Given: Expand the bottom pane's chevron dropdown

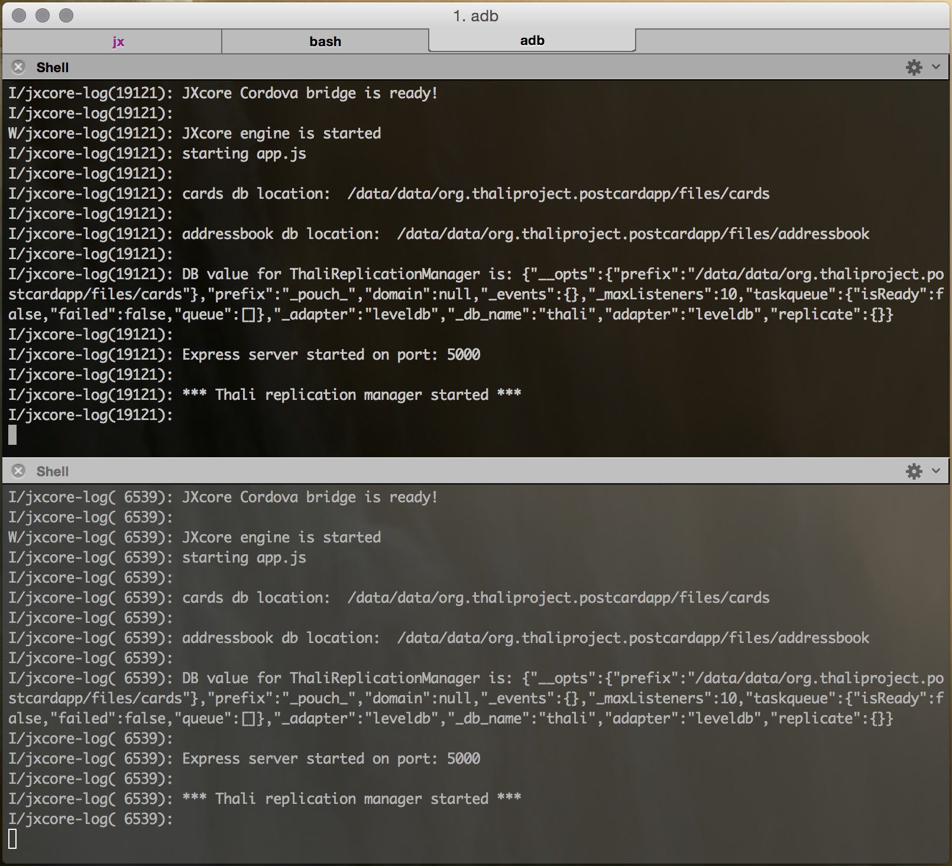Looking at the screenshot, I should pyautogui.click(x=936, y=471).
